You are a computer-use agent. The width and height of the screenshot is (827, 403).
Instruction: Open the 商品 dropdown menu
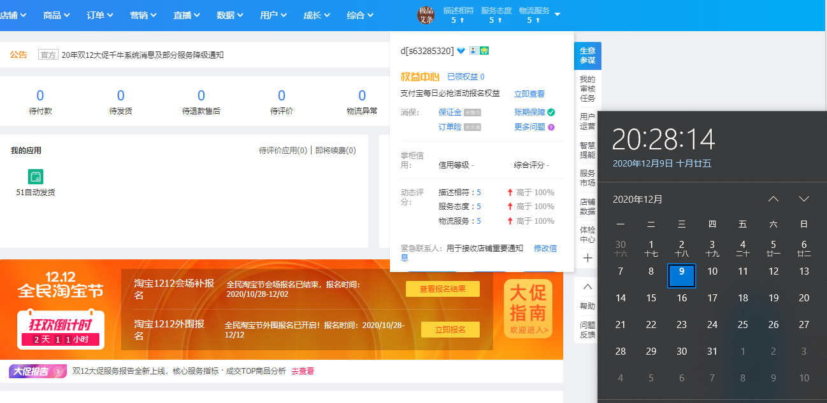[x=57, y=15]
